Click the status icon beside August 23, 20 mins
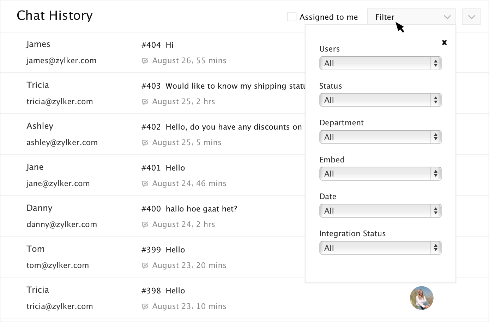Image resolution: width=489 pixels, height=322 pixels. pos(145,266)
